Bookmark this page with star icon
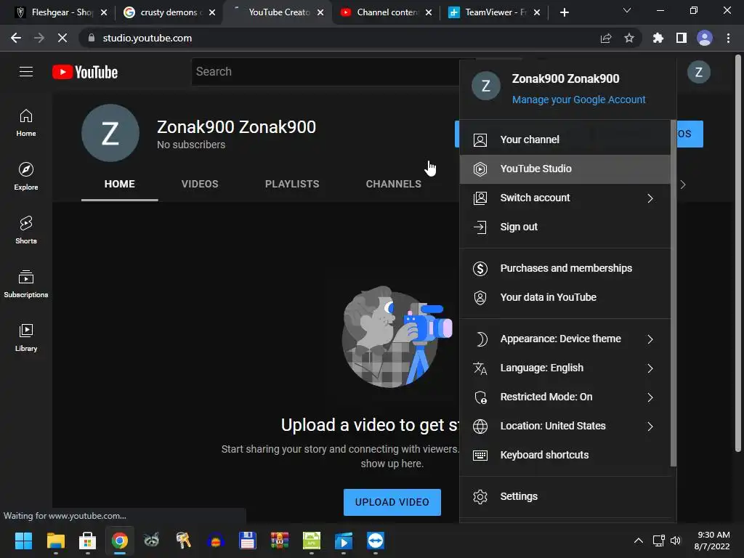Image resolution: width=744 pixels, height=558 pixels. 628,38
